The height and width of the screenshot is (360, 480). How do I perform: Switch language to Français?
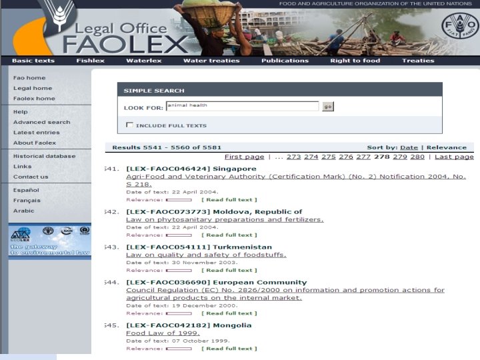tap(27, 201)
